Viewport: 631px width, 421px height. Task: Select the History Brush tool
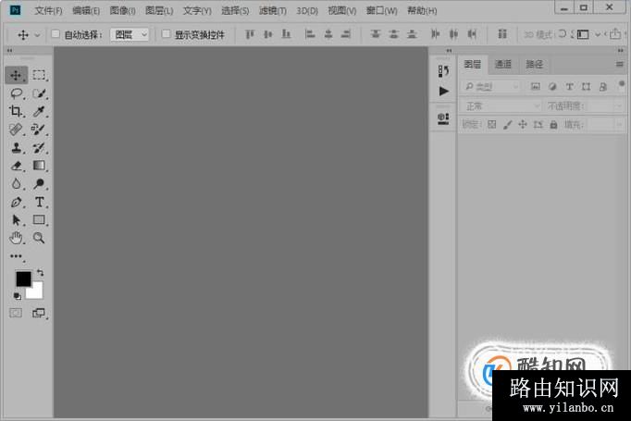point(39,148)
